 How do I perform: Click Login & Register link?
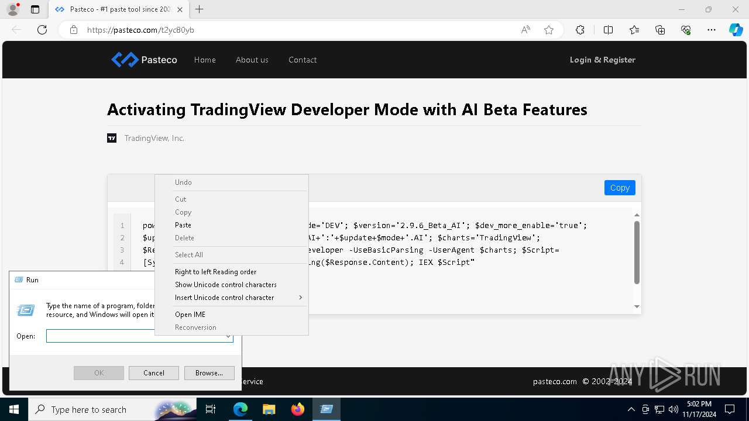[x=603, y=60]
